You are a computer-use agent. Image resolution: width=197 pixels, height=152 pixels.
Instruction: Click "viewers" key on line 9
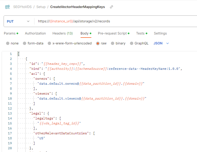click(x=42, y=94)
